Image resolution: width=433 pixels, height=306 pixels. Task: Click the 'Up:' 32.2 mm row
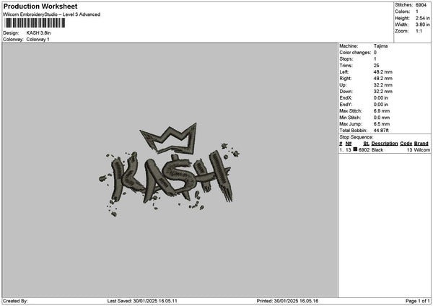click(x=366, y=85)
